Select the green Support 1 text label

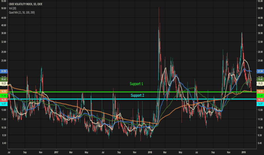click(136, 84)
